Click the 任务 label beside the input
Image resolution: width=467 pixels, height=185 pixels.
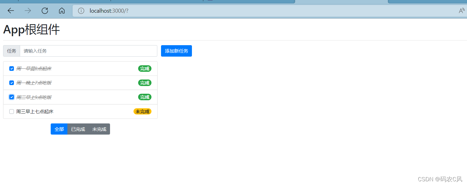point(11,51)
